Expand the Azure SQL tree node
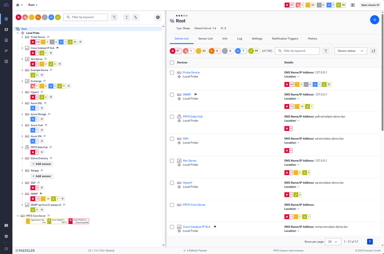This screenshot has width=384, height=254. pyautogui.click(x=22, y=103)
